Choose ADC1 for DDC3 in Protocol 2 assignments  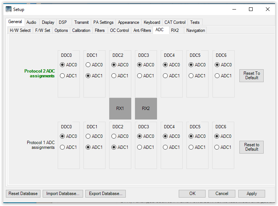pos(140,76)
